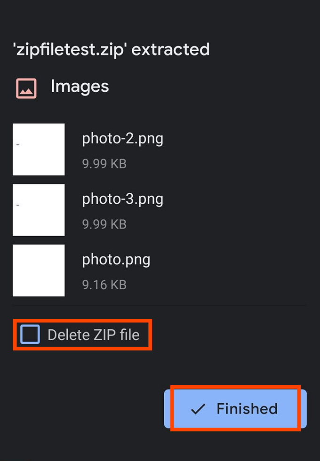Select the checkmark icon inside Finished button
This screenshot has width=320, height=461.
click(x=197, y=408)
